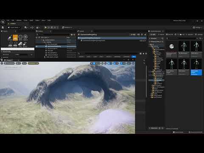The image size is (204, 153).
Task: Click the Add button in Content Browser
Action: (x=153, y=34)
